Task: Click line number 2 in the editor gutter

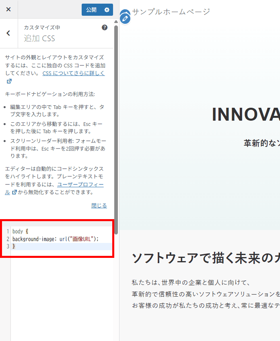Action: 8,239
